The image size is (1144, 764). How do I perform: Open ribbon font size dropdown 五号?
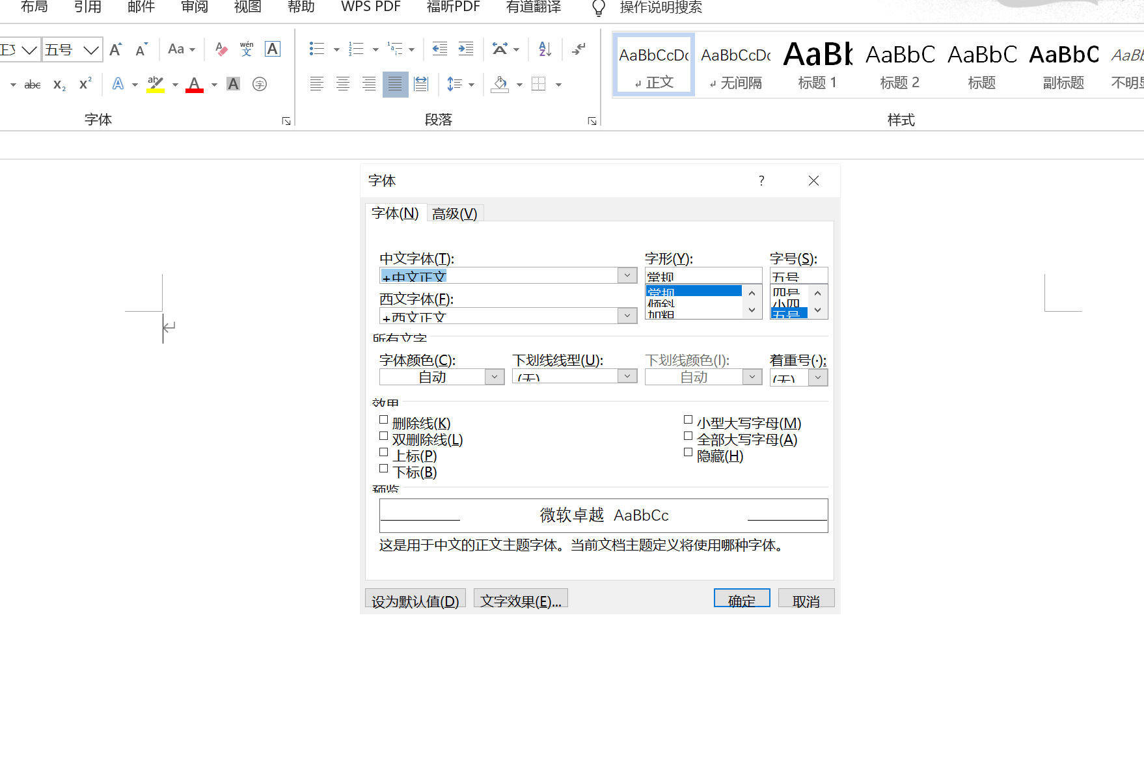pos(91,49)
